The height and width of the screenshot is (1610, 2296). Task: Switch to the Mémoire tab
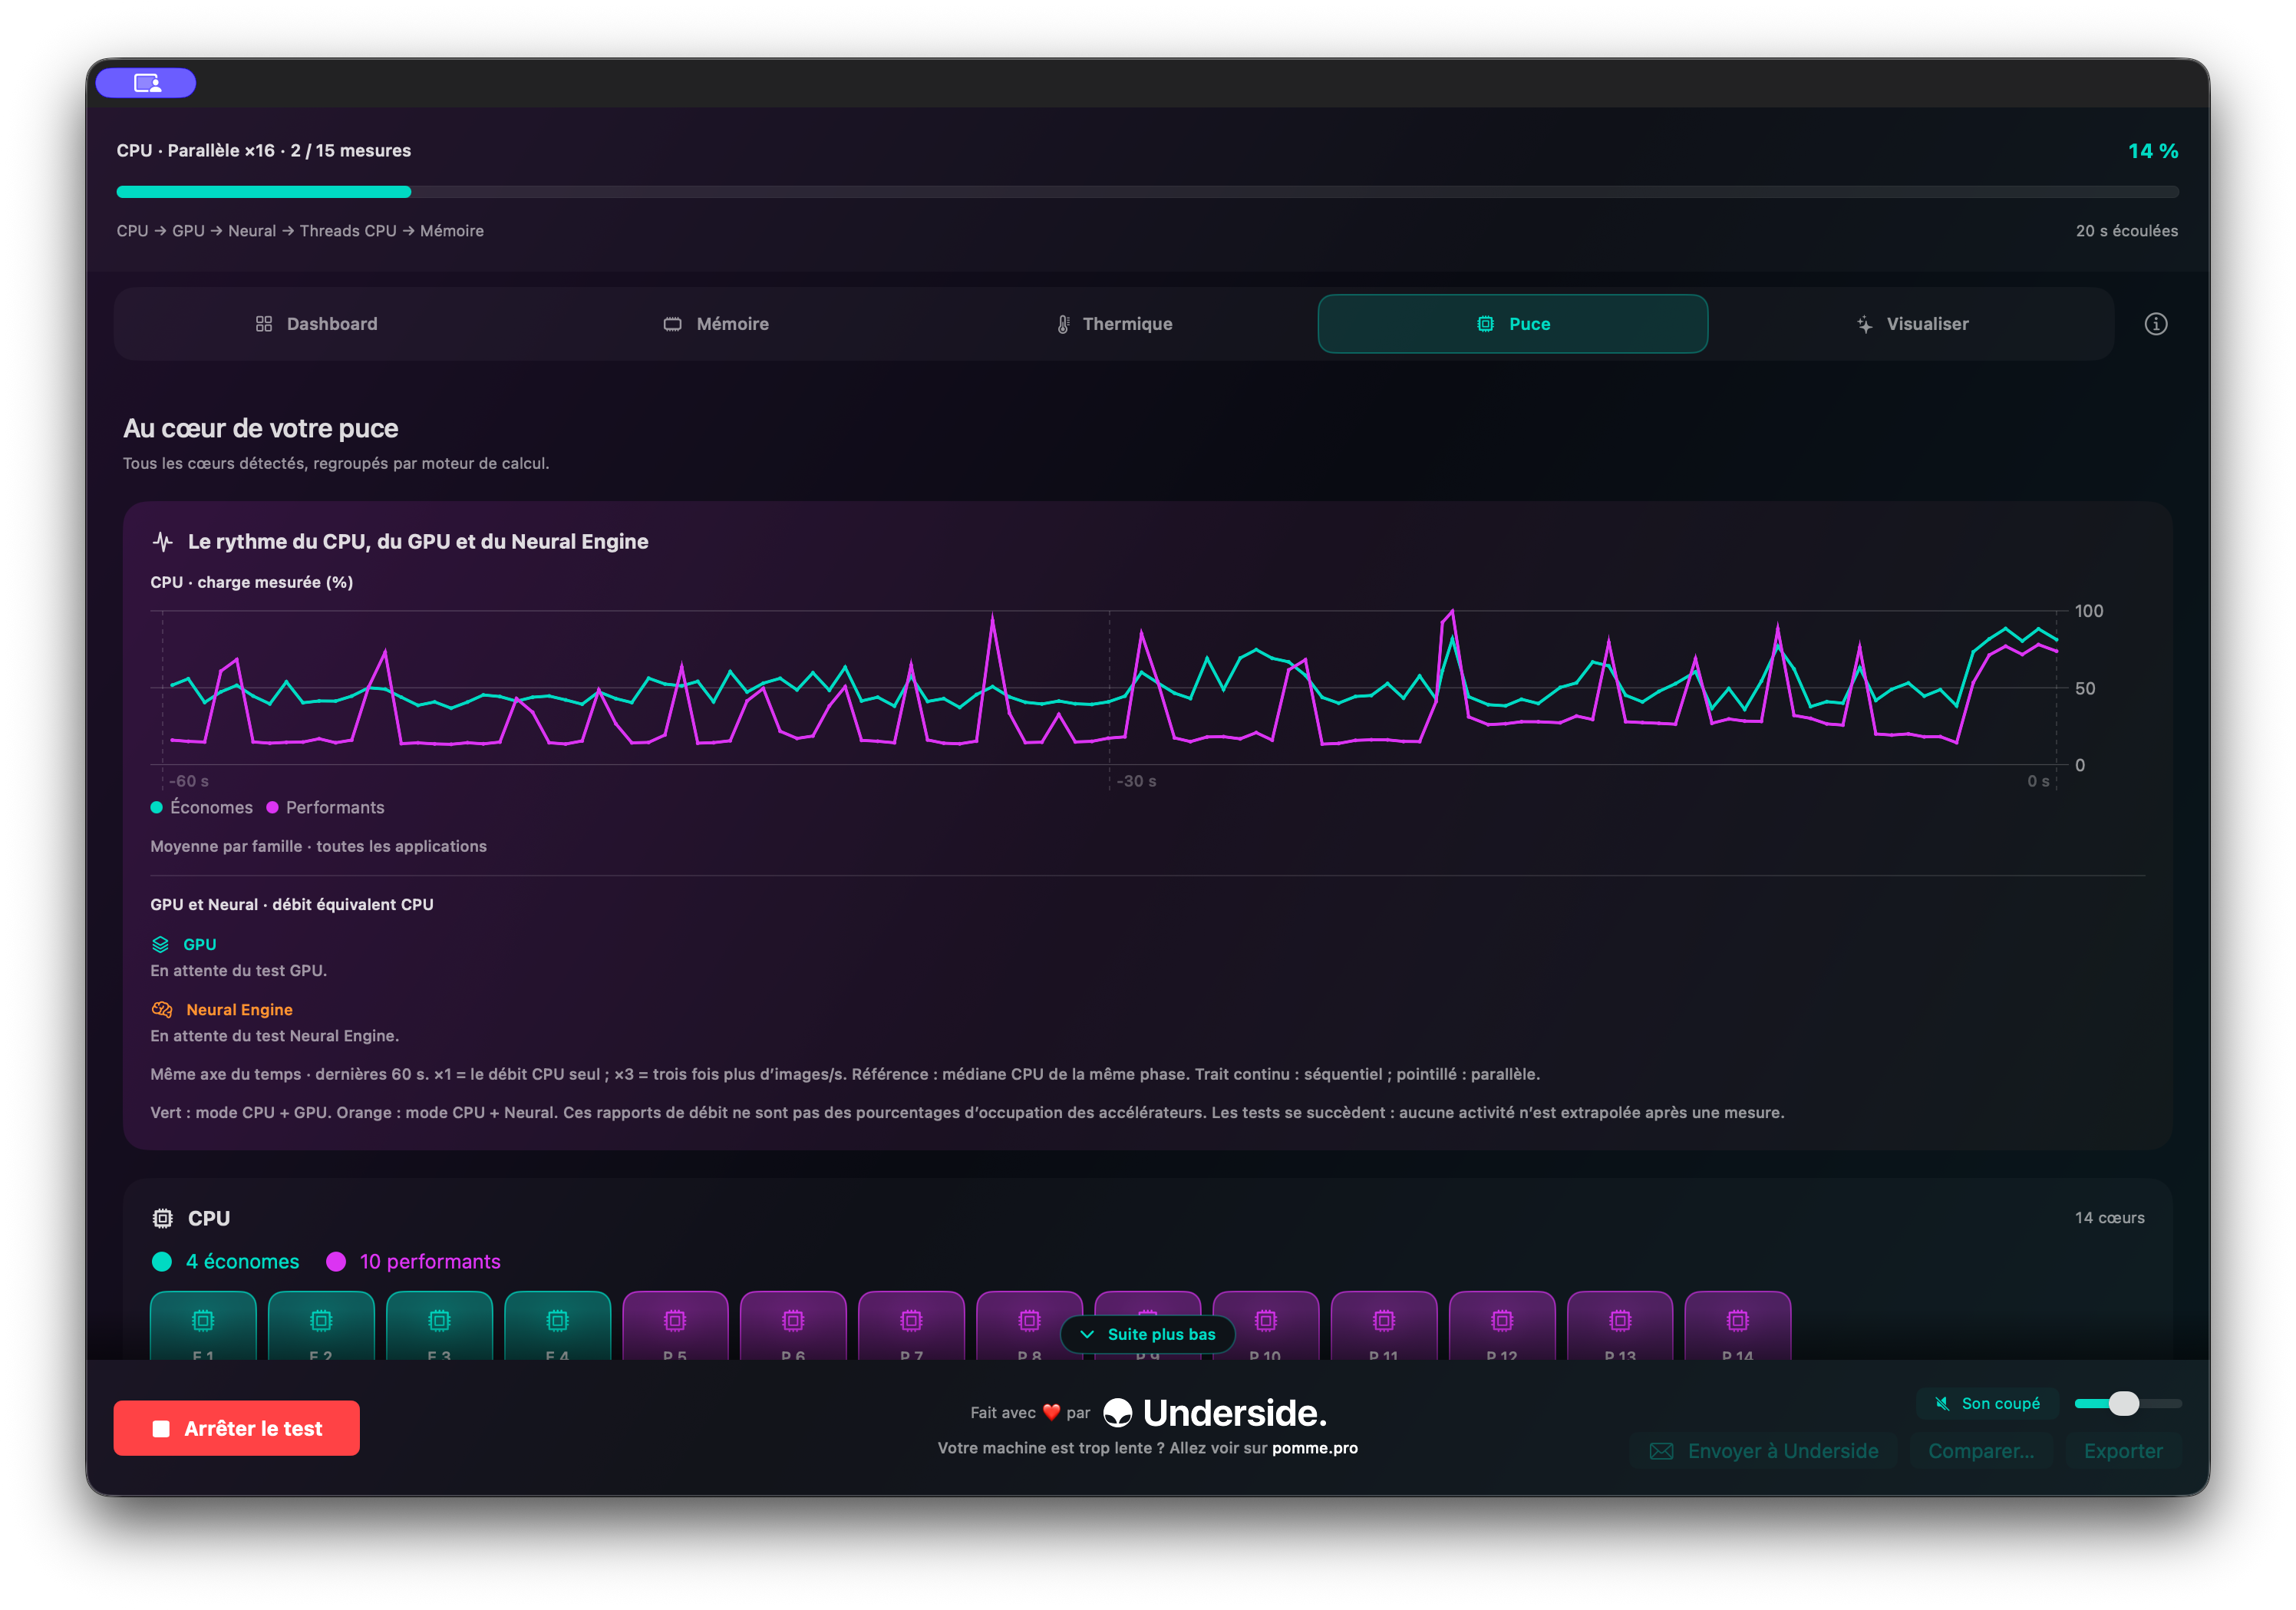click(x=716, y=324)
